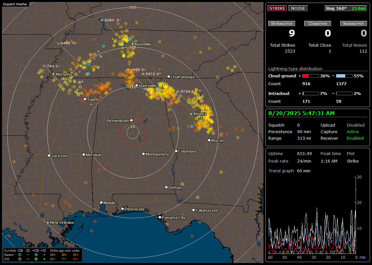The height and width of the screenshot is (265, 372).
Task: Click the STRIKE indicator button
Action: (x=277, y=8)
